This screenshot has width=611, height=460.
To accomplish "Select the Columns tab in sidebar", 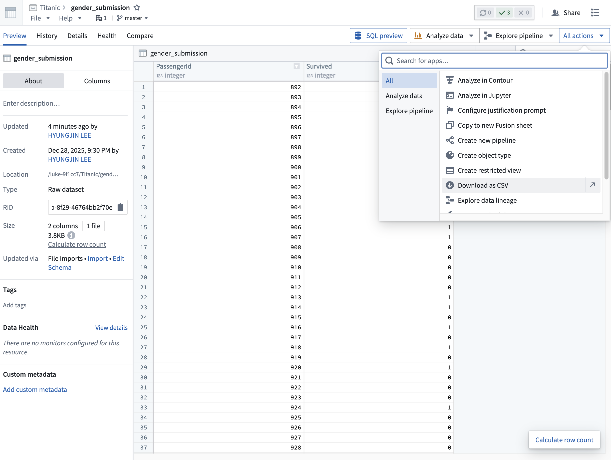I will pyautogui.click(x=97, y=81).
